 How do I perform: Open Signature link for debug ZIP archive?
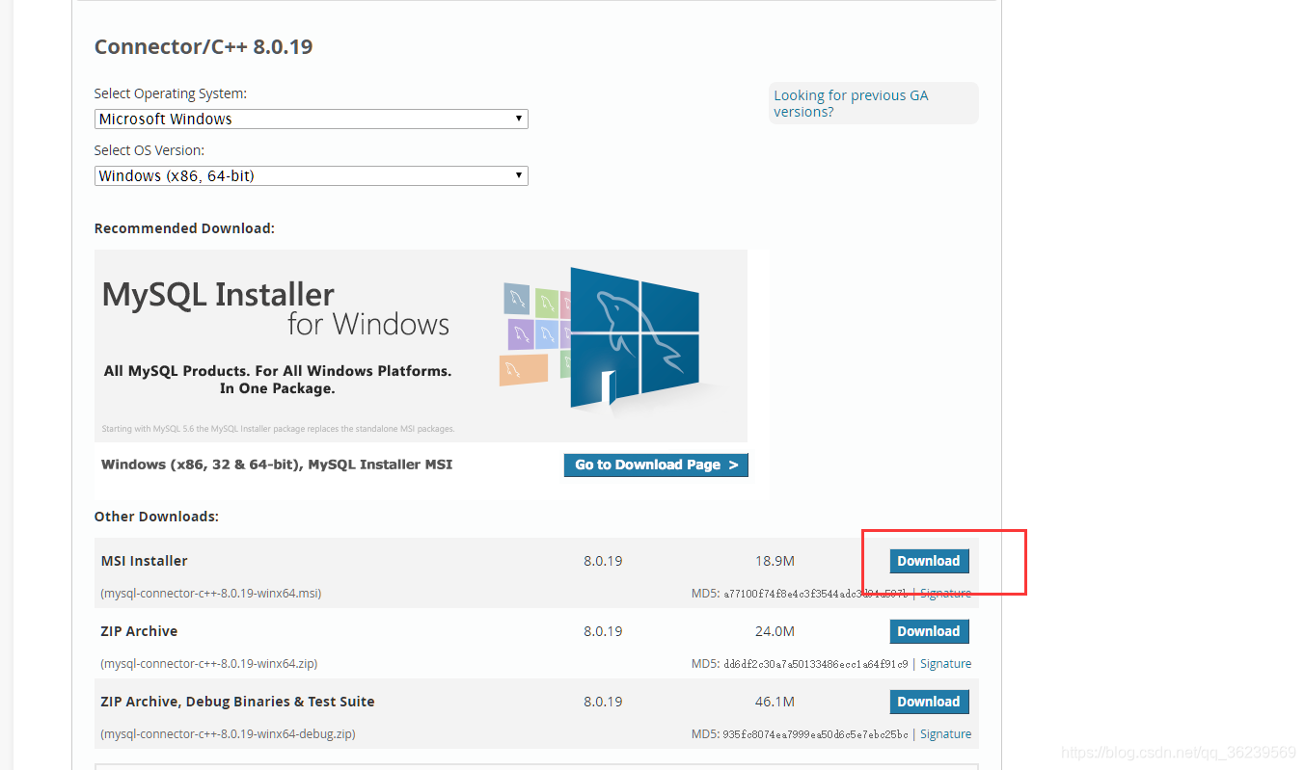pyautogui.click(x=945, y=734)
